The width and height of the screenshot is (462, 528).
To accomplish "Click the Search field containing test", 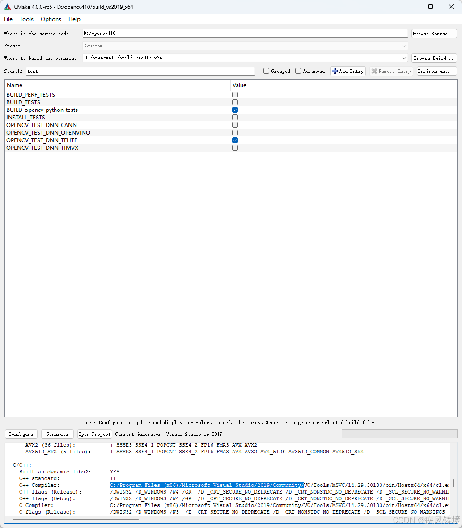I will click(x=140, y=71).
